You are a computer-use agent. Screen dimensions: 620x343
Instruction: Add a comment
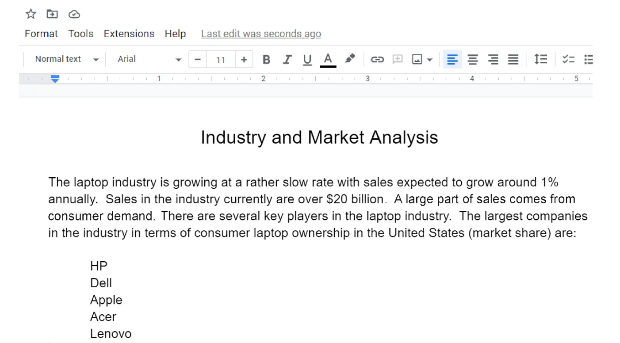(397, 59)
